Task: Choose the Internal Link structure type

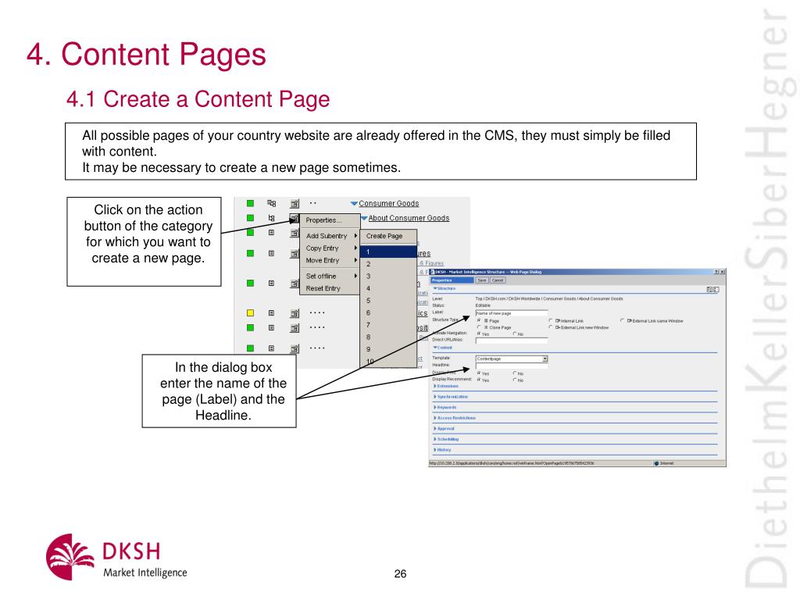Action: tap(551, 320)
